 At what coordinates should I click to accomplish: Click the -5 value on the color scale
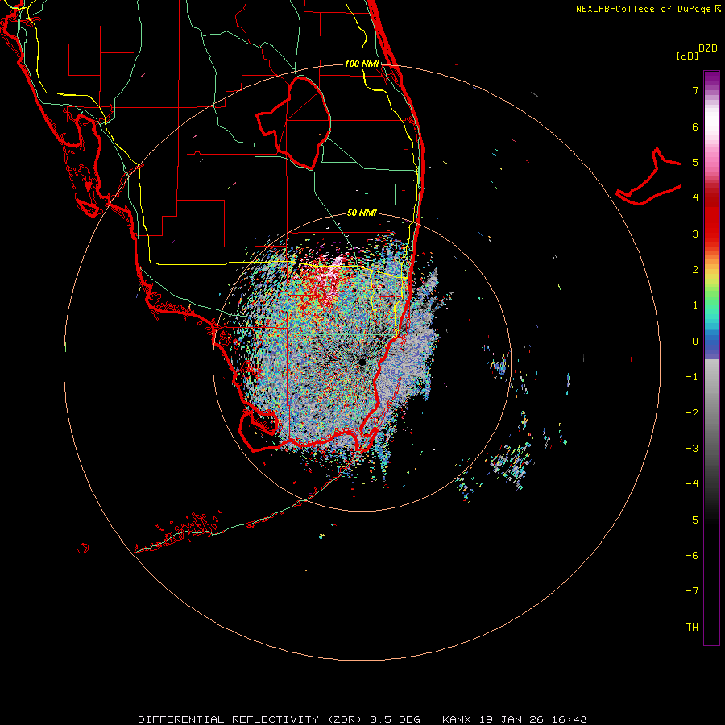(x=692, y=520)
